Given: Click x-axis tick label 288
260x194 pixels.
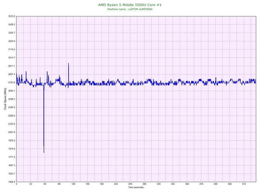Looking at the screenshot, I should tap(144, 184).
